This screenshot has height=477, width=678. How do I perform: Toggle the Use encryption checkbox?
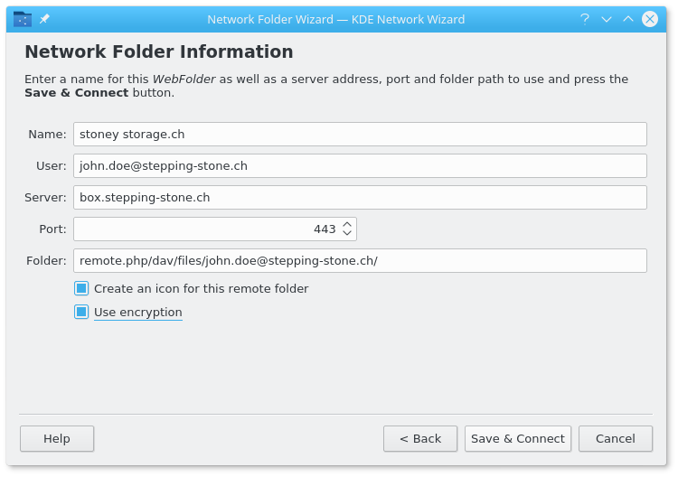(81, 312)
